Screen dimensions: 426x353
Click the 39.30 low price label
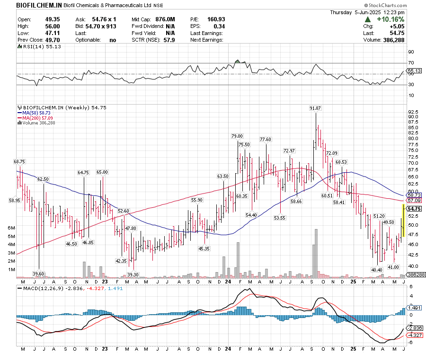pyautogui.click(x=133, y=274)
